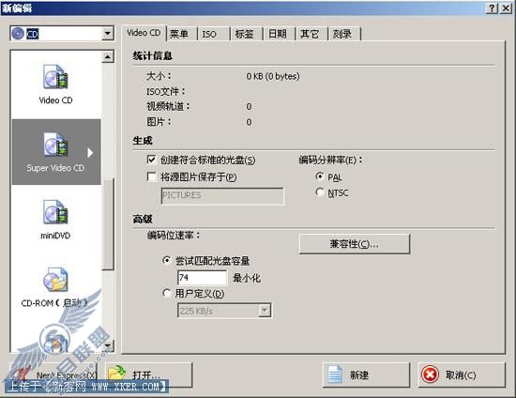
Task: Click the 74 disc capacity input field
Action: pos(202,278)
